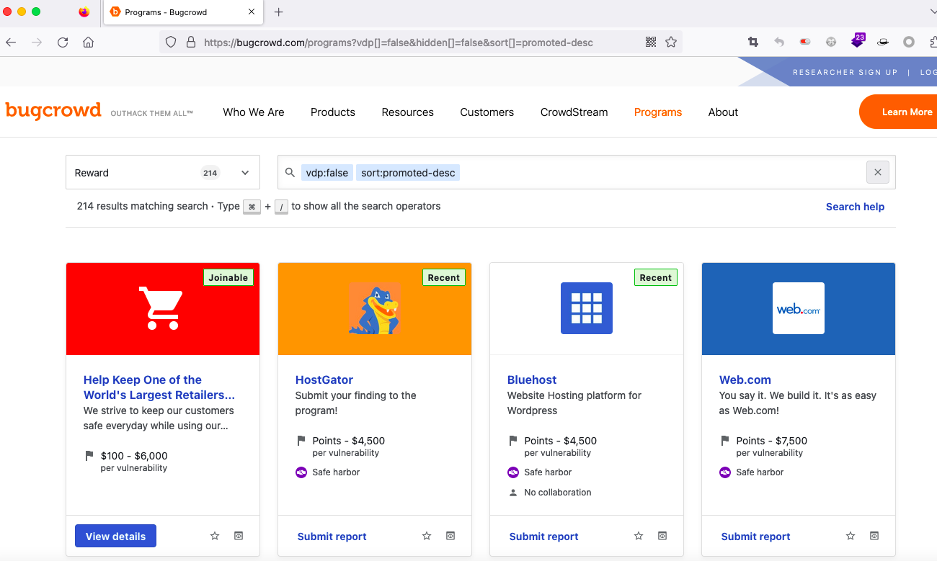The height and width of the screenshot is (561, 937).
Task: Star the Web.com program
Action: (851, 536)
